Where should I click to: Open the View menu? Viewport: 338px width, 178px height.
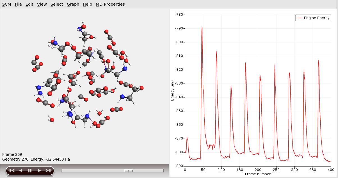click(x=42, y=4)
